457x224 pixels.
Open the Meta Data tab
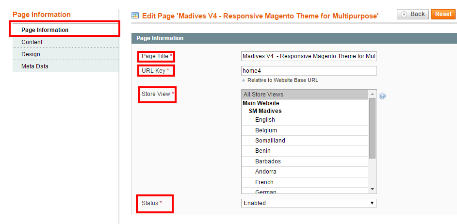coord(66,66)
